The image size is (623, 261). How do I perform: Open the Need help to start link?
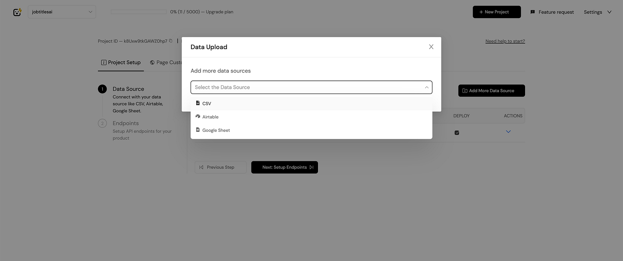tap(505, 40)
